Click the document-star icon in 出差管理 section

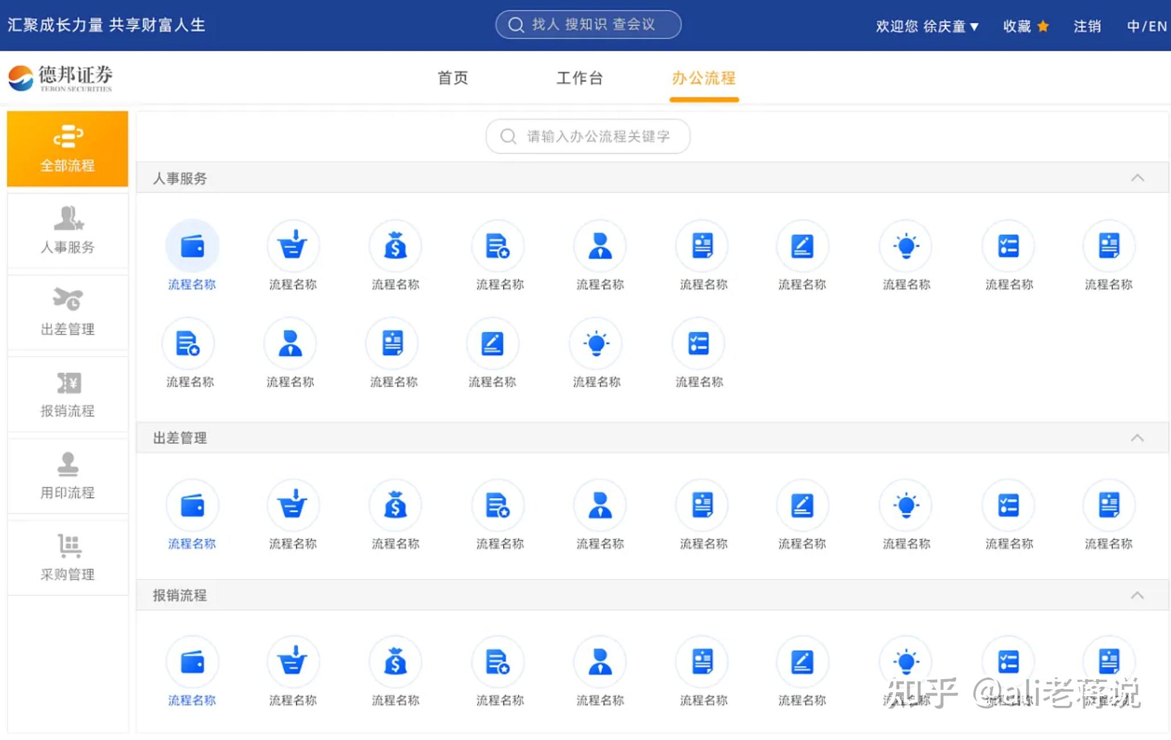point(498,505)
